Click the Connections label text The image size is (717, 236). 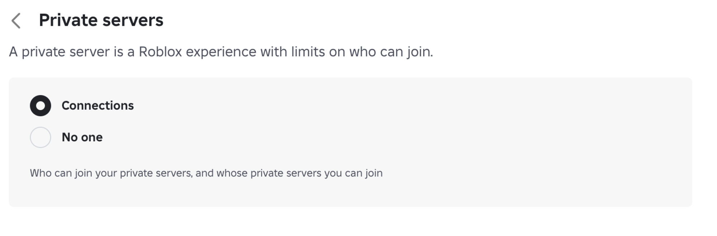tap(98, 105)
